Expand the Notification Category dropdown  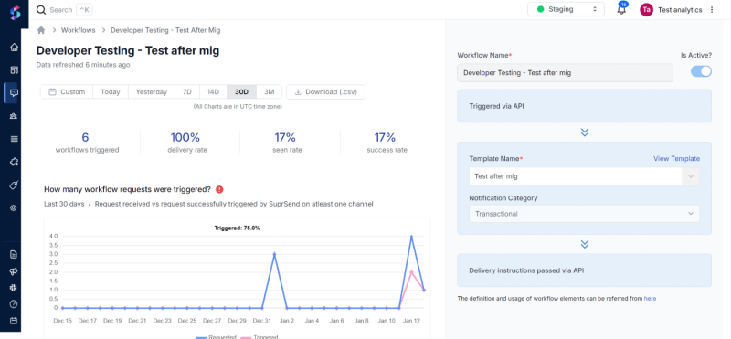[x=584, y=214]
